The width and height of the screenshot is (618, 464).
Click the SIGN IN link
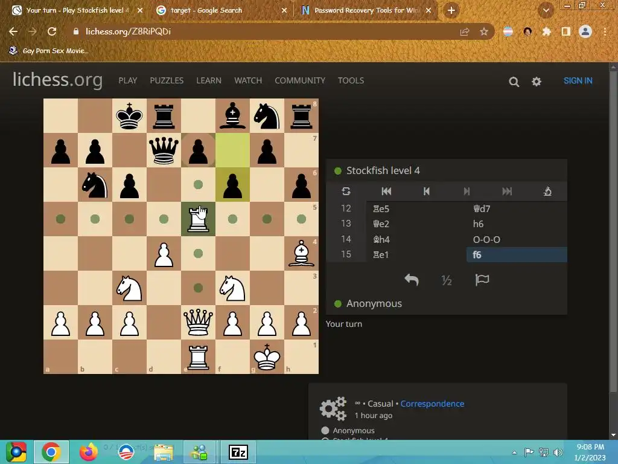coord(578,80)
